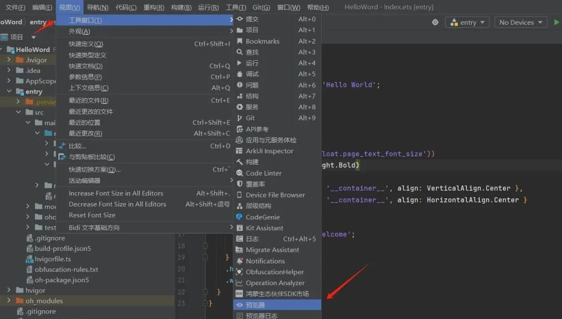
Task: Launch Operation Analyzer from the submenu
Action: pyautogui.click(x=275, y=283)
